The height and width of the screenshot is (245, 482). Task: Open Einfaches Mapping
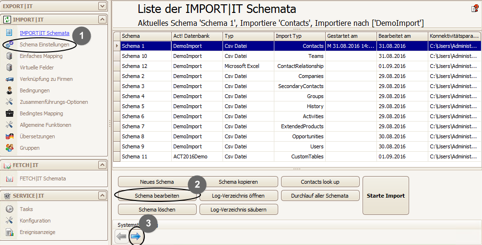[x=41, y=56]
